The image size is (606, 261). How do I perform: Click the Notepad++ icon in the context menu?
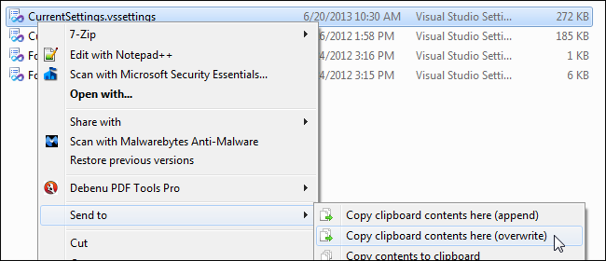pyautogui.click(x=51, y=55)
